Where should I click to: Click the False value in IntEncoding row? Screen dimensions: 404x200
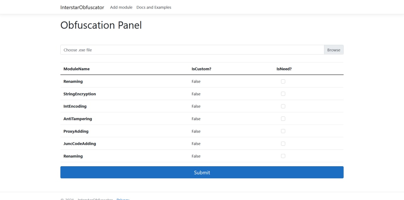click(x=196, y=106)
